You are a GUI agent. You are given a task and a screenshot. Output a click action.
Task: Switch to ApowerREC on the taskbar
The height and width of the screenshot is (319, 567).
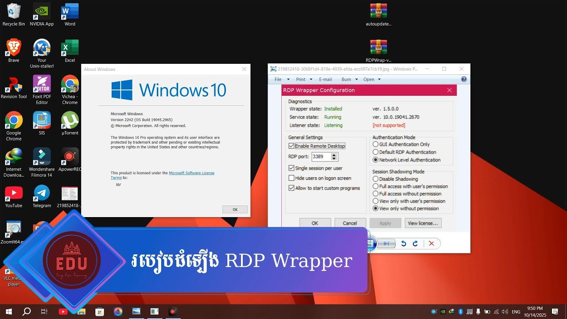coord(172,311)
